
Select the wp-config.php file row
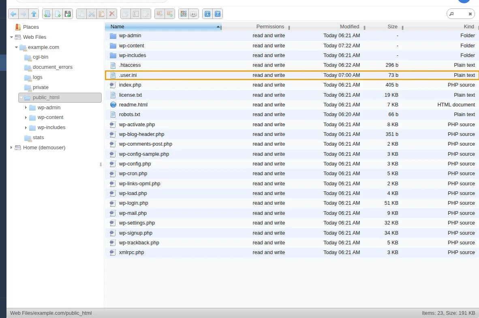tap(292, 164)
